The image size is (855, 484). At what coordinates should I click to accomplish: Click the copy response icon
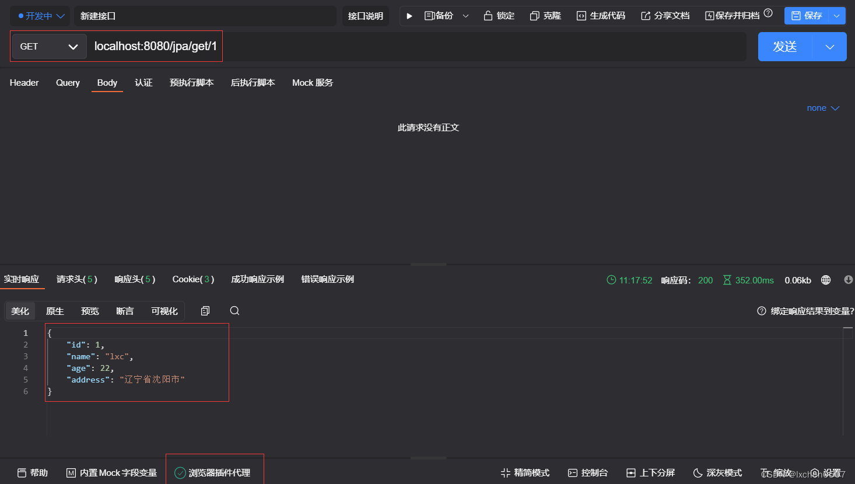pyautogui.click(x=205, y=311)
